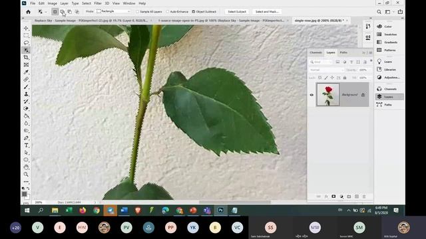
Task: Collapse the Layers panel with double arrows
Action: click(x=364, y=52)
